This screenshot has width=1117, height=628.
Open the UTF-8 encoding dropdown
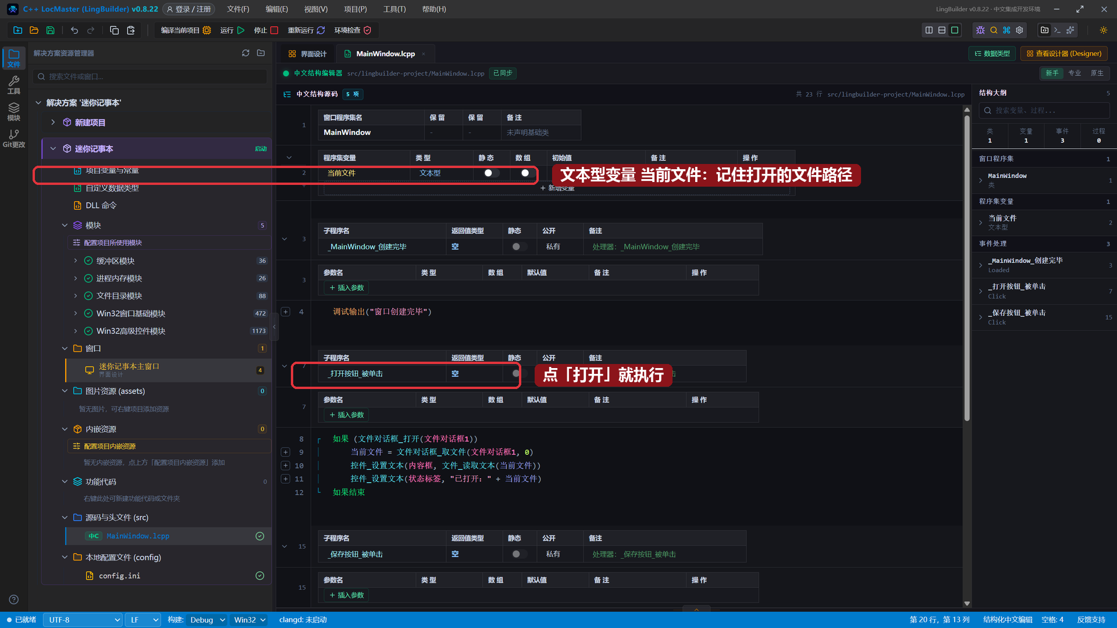pos(83,620)
